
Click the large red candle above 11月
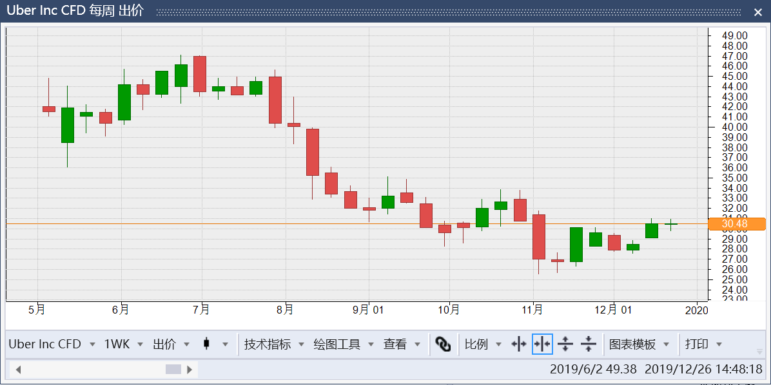coord(539,237)
